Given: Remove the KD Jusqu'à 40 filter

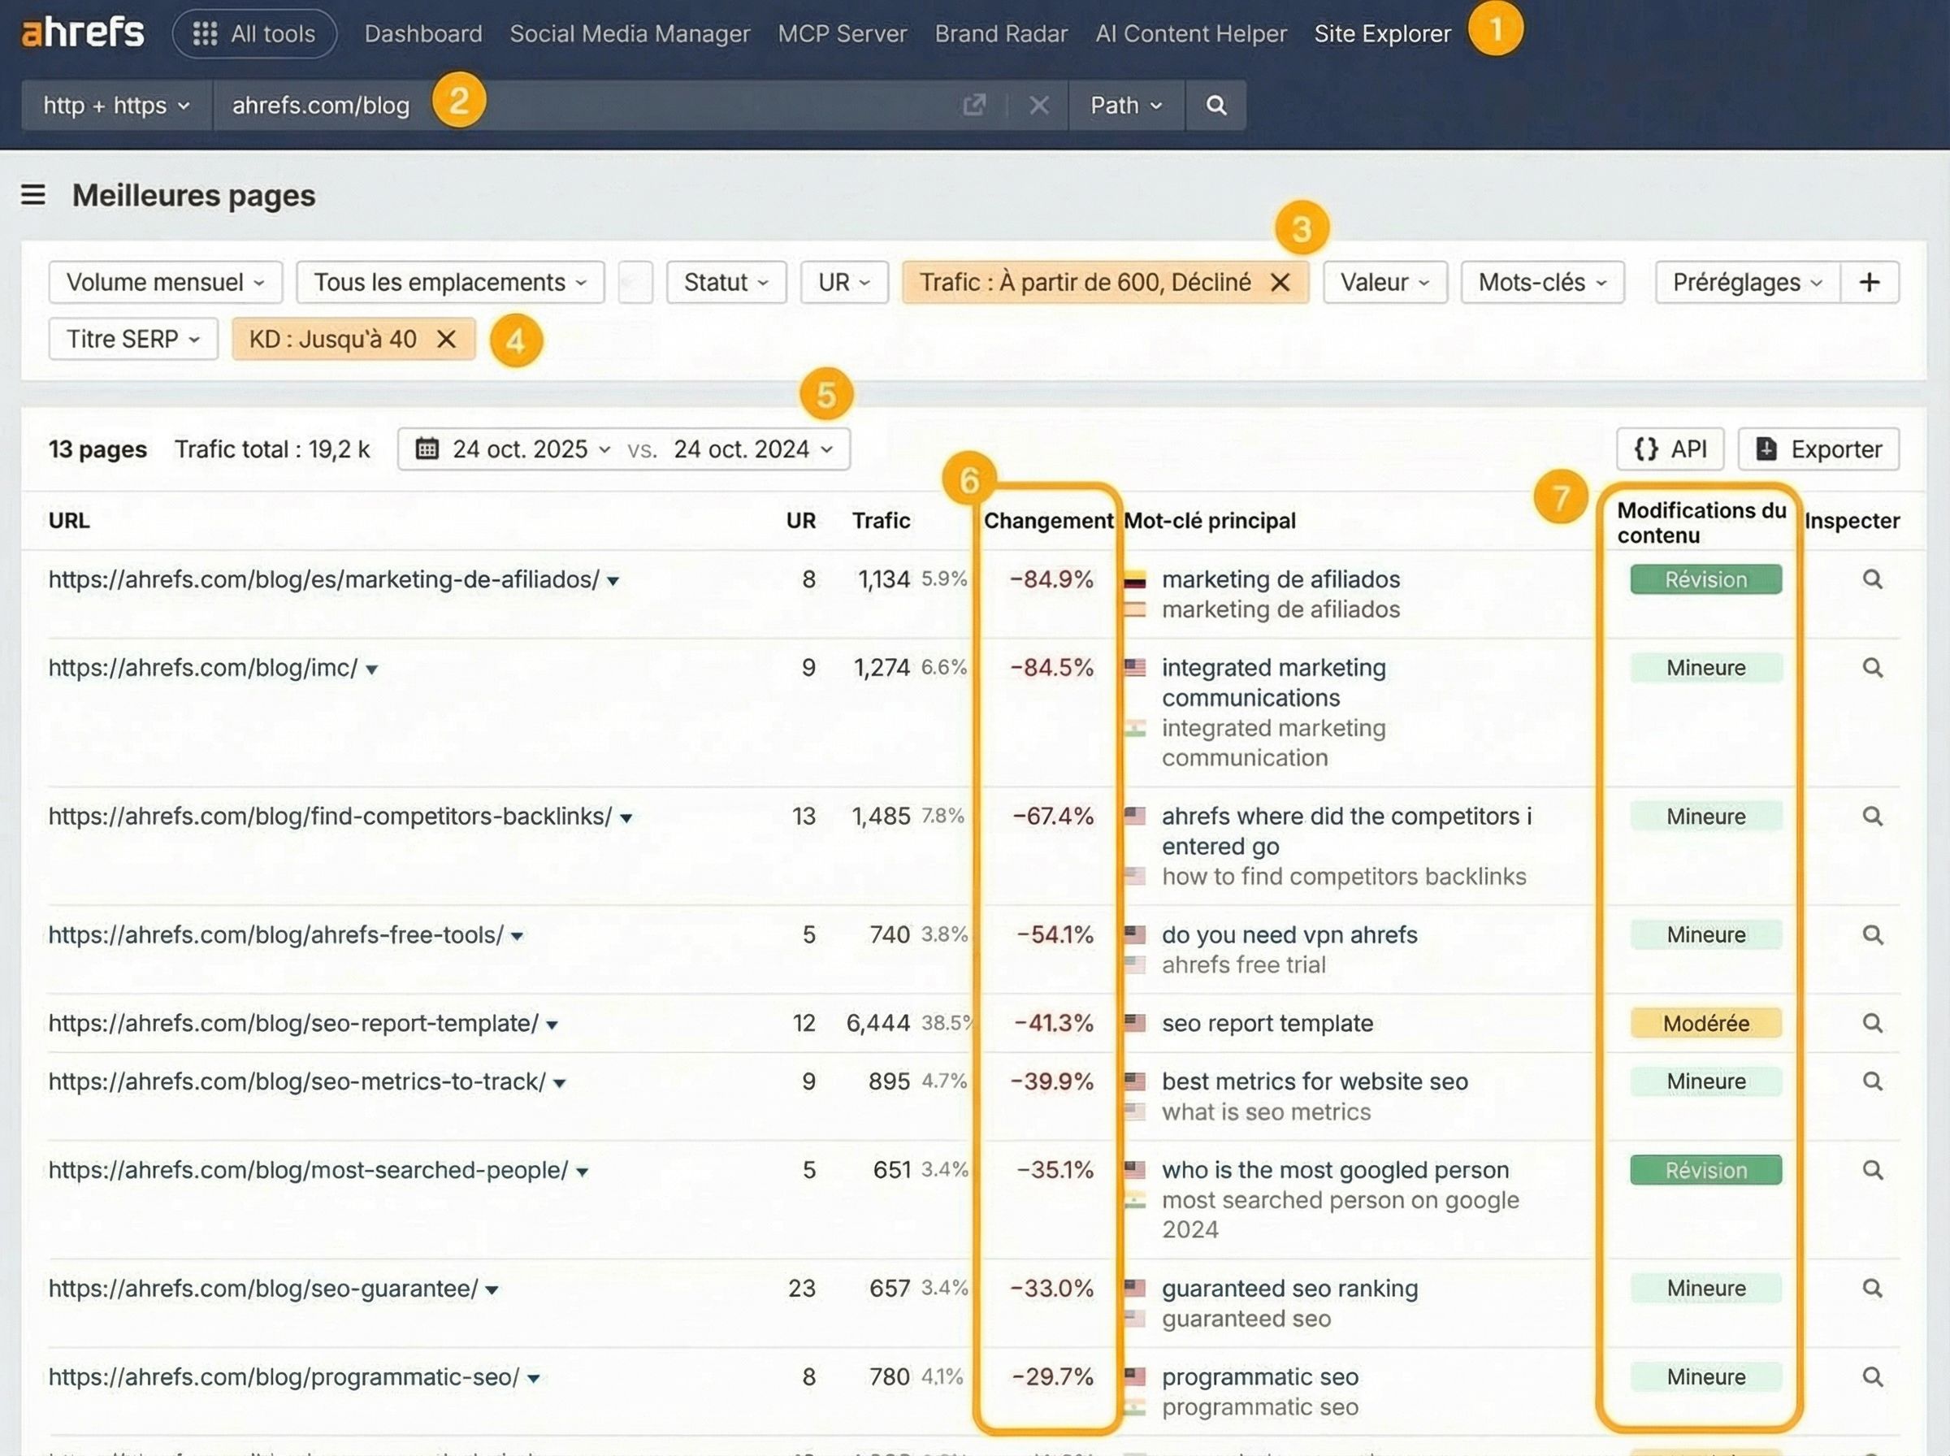Looking at the screenshot, I should click(447, 340).
